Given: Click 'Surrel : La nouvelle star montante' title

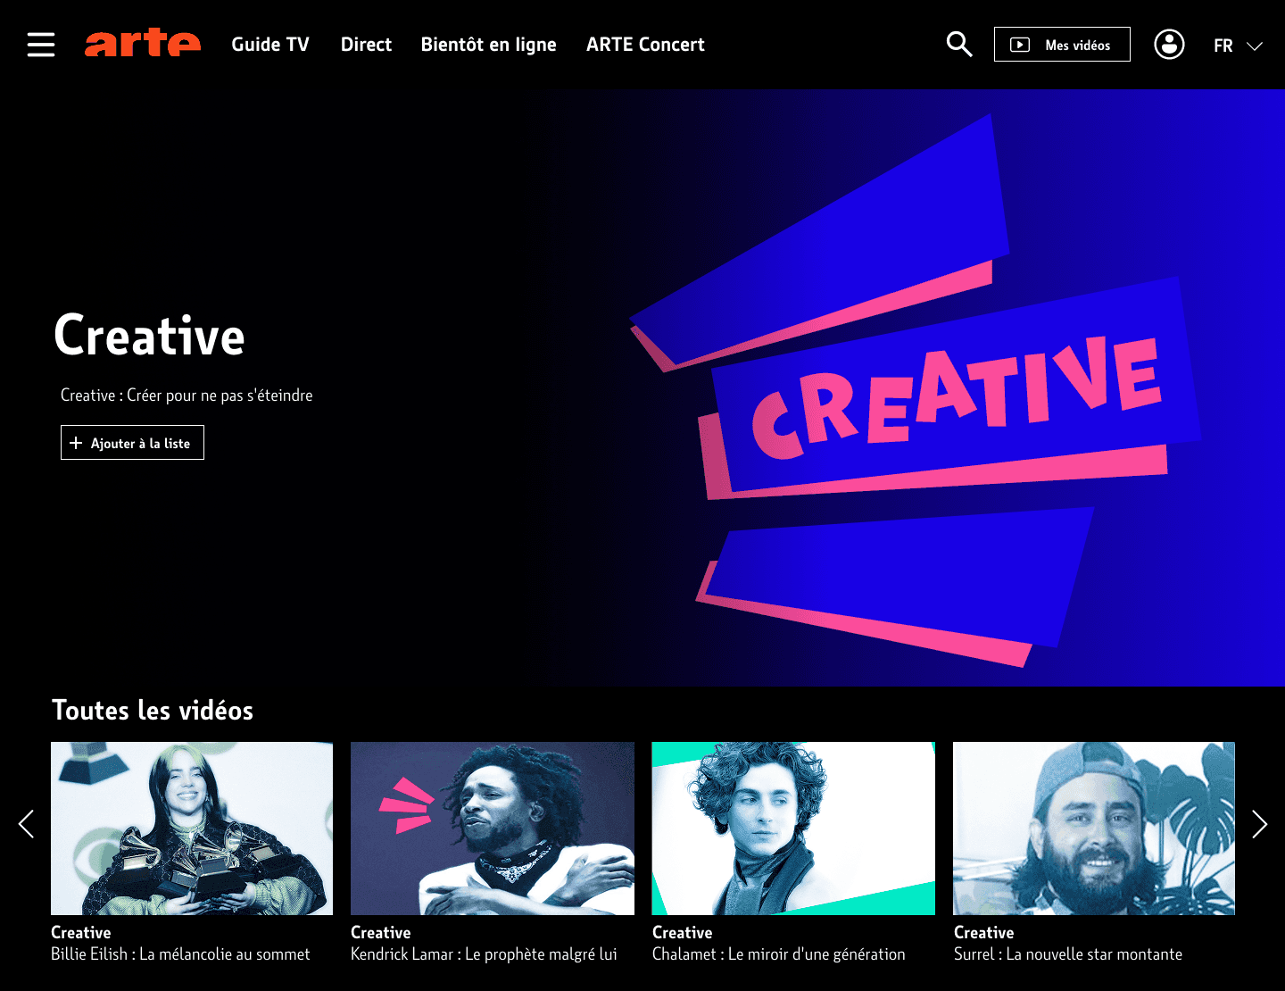Looking at the screenshot, I should point(1068,954).
